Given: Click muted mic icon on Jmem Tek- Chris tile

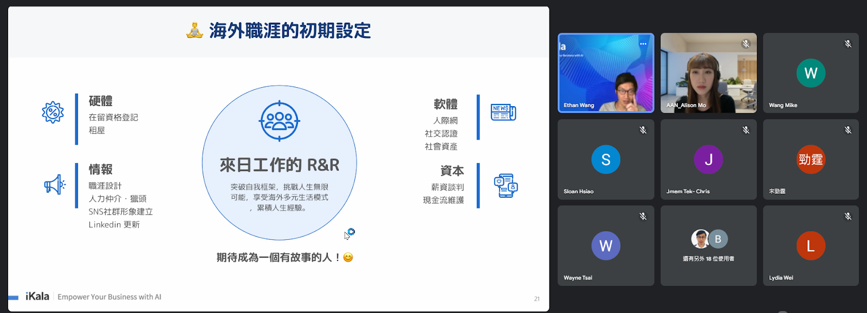Looking at the screenshot, I should pos(746,130).
